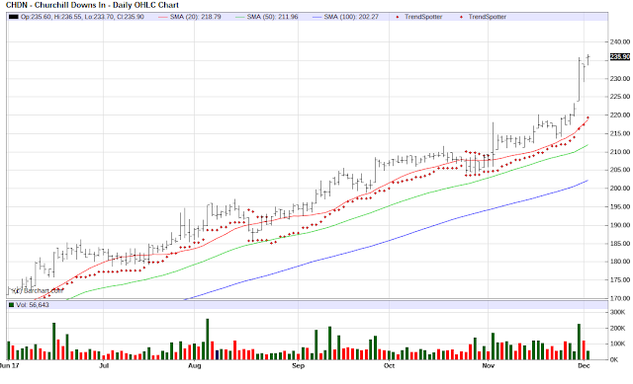633x384 pixels.
Task: Click the 185.00 price axis label
Action: coord(620,244)
